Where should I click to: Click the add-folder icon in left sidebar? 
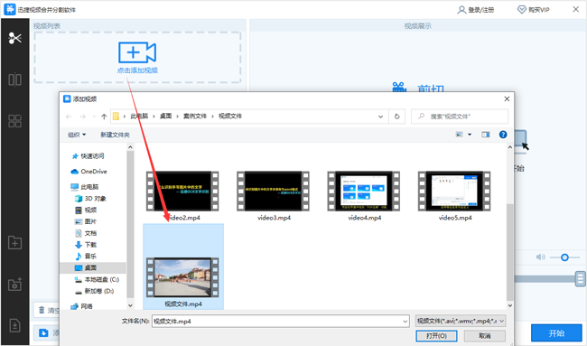(15, 243)
